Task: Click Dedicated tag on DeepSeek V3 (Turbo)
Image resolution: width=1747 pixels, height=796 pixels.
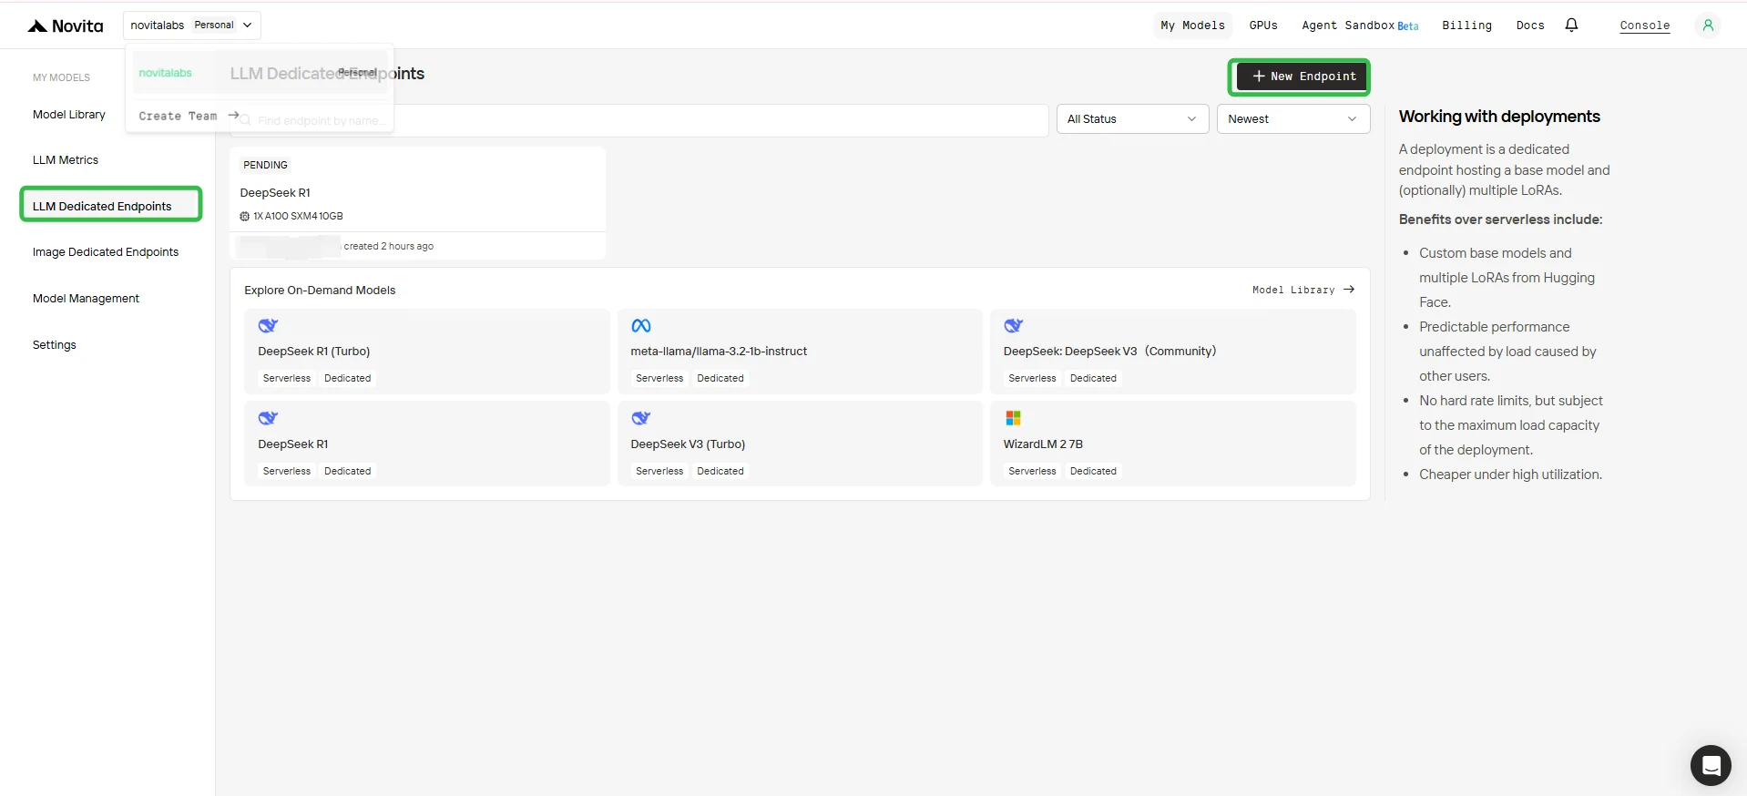Action: (720, 471)
